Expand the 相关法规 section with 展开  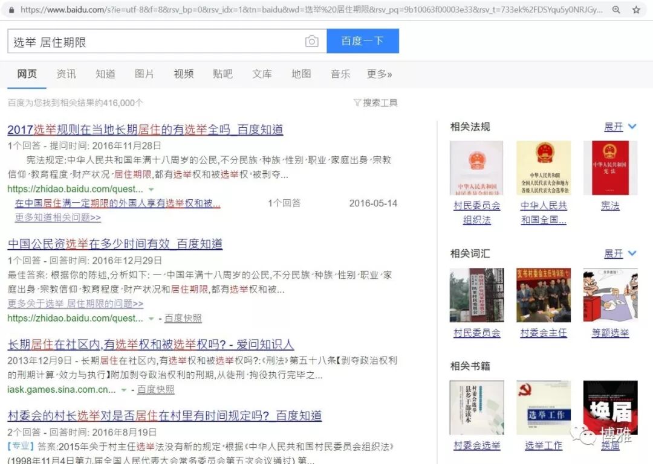(x=620, y=127)
